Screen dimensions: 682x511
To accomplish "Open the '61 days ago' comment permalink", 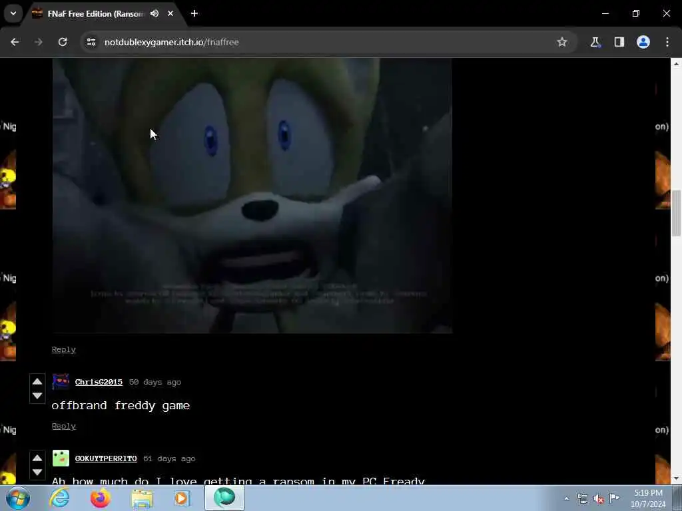I will click(169, 459).
